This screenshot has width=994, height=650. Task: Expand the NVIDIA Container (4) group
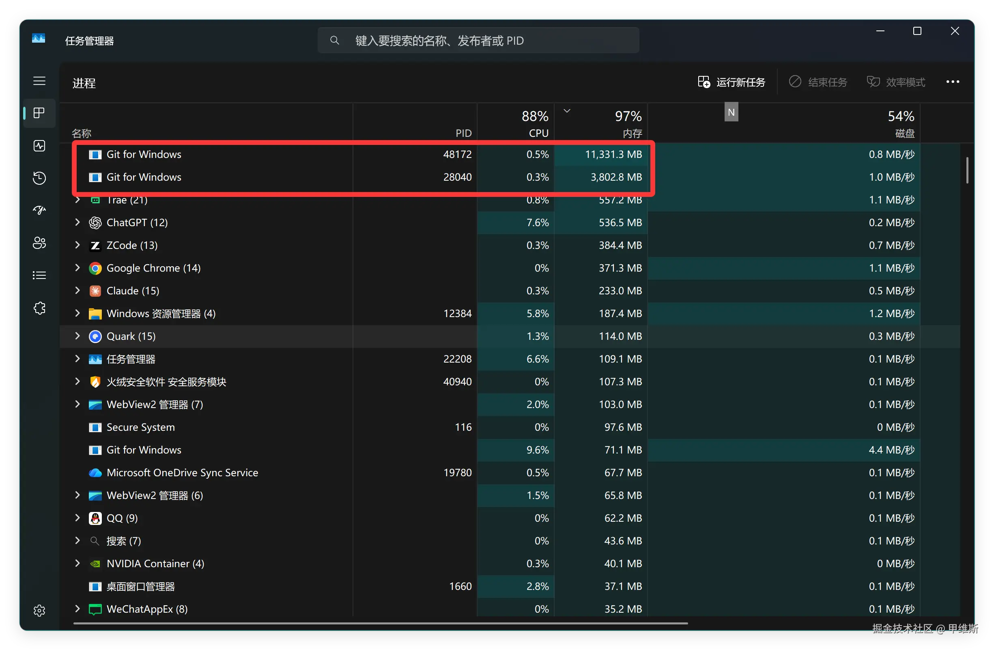click(x=77, y=564)
